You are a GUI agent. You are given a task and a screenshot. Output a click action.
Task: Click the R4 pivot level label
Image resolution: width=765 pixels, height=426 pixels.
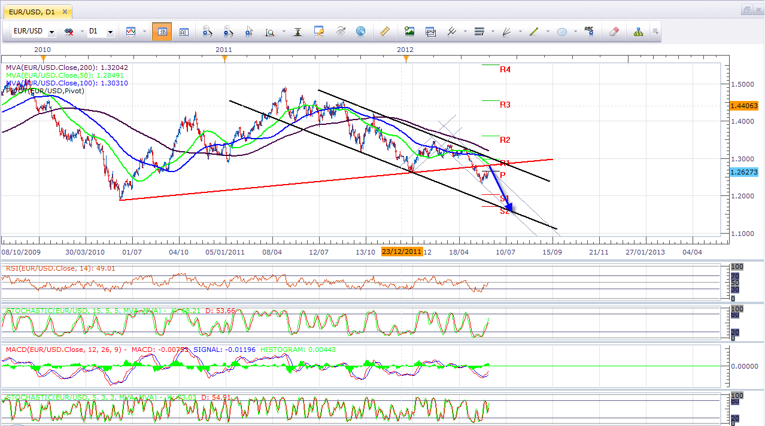click(x=505, y=69)
